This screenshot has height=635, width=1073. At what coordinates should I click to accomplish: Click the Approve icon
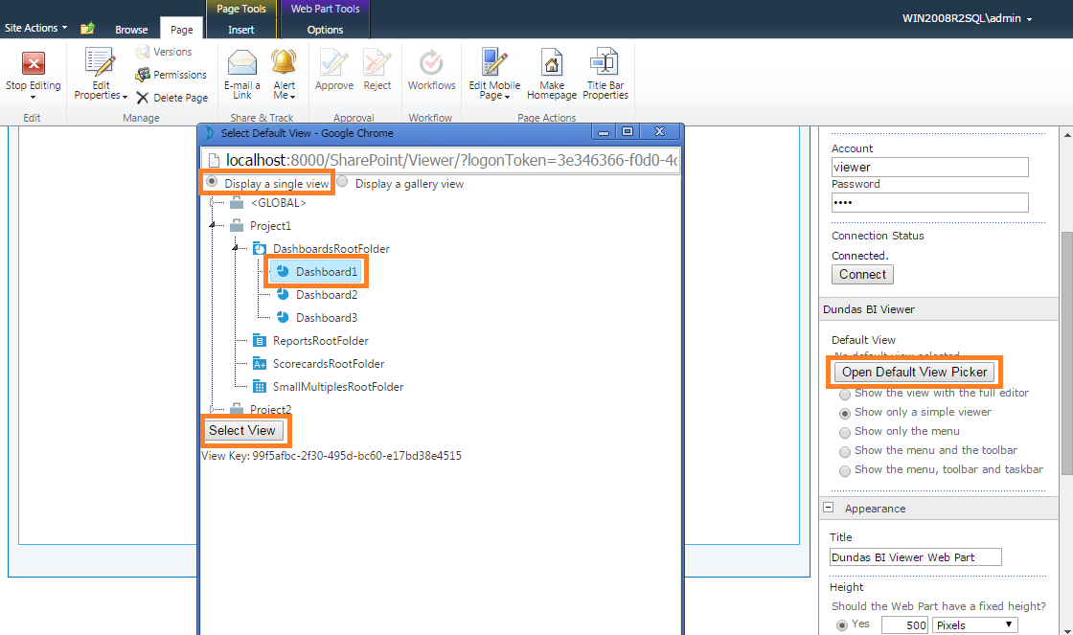(x=334, y=62)
